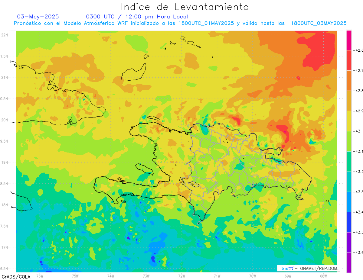Click the '71W' longitude label
This screenshot has height=280, width=363.
coord(217,276)
